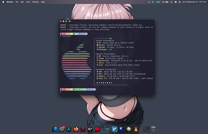
Task: Open Finder from the Dock
Action: click(55, 129)
